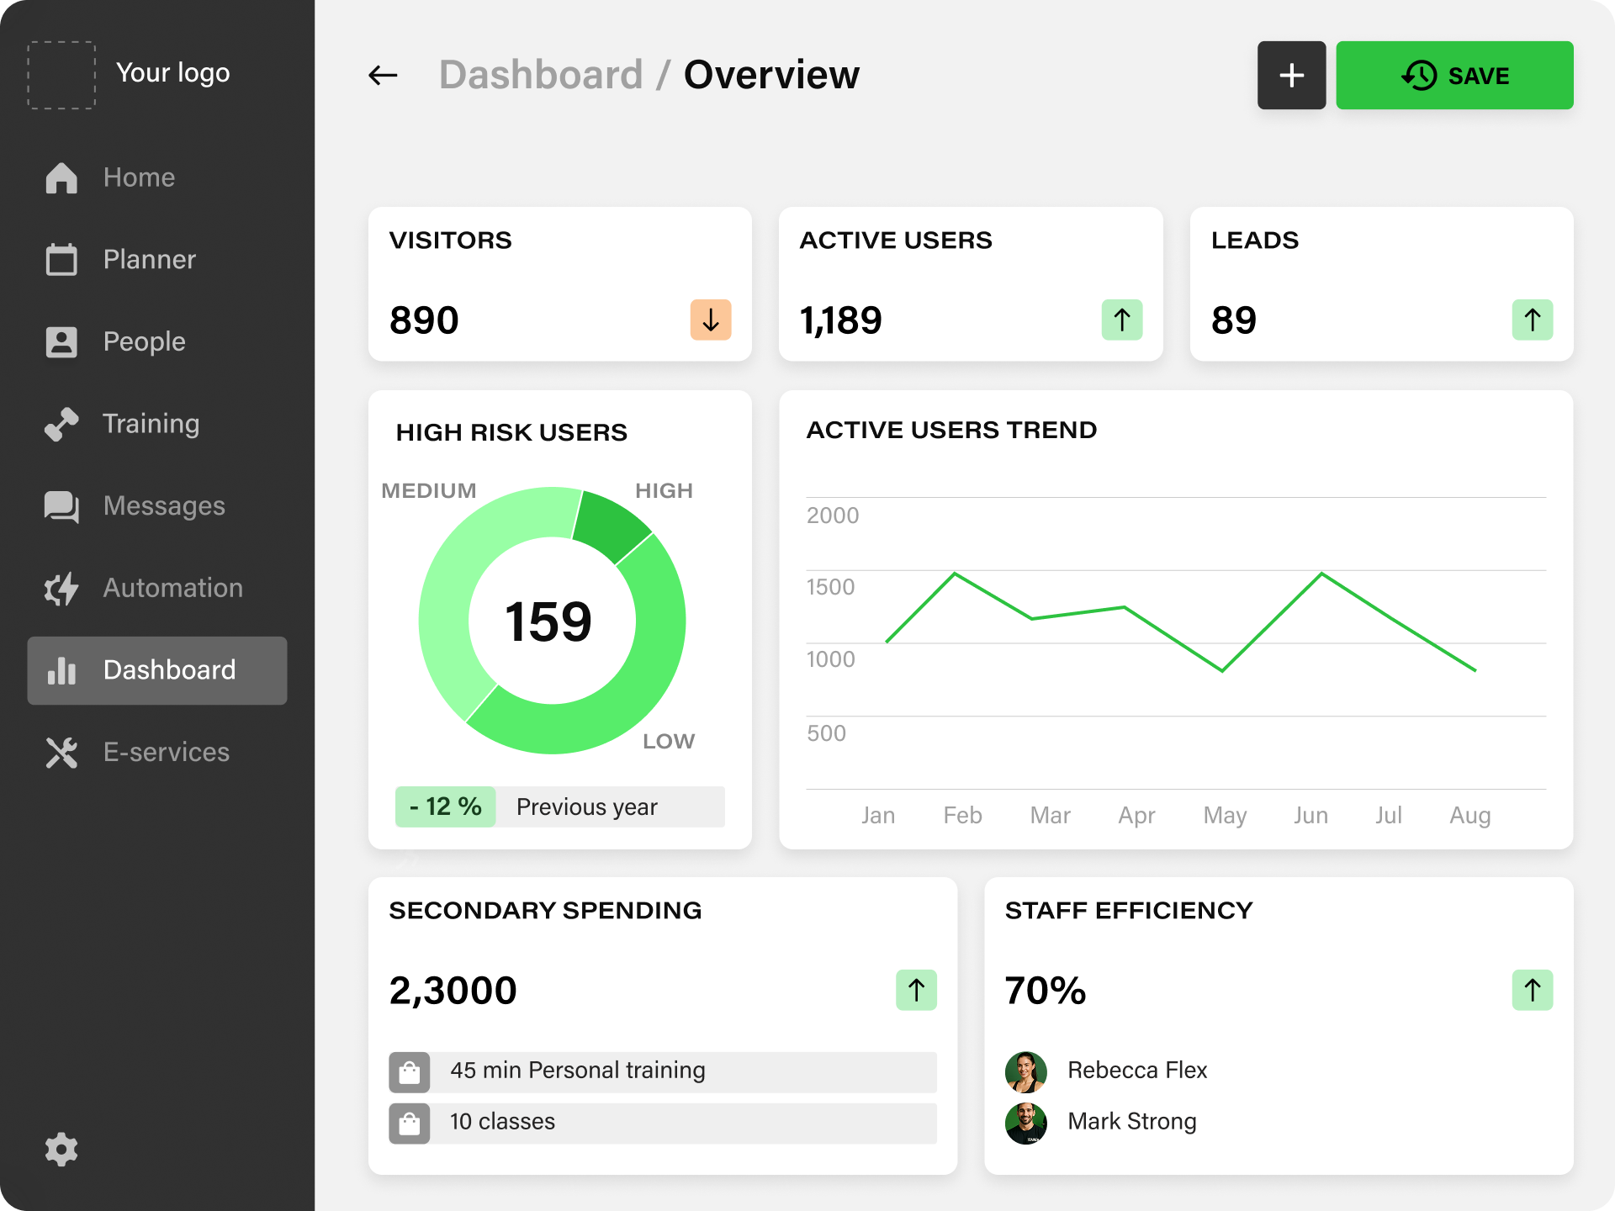The image size is (1615, 1211).
Task: Click Rebecca Flex's avatar
Action: (1025, 1071)
